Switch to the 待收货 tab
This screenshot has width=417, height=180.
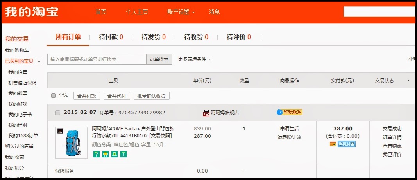pyautogui.click(x=196, y=37)
